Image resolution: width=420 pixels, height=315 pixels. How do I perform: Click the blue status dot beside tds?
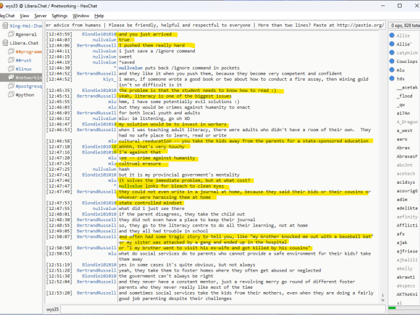click(392, 78)
